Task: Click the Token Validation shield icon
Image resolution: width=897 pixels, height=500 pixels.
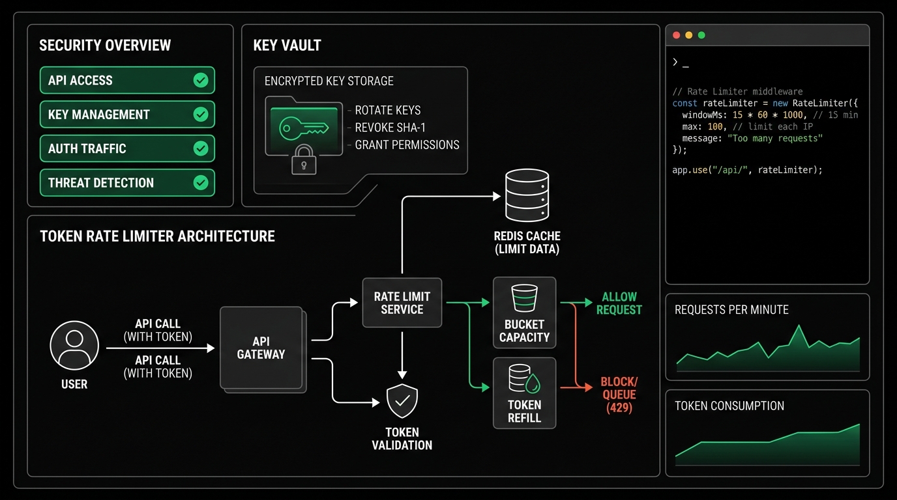Action: [402, 402]
